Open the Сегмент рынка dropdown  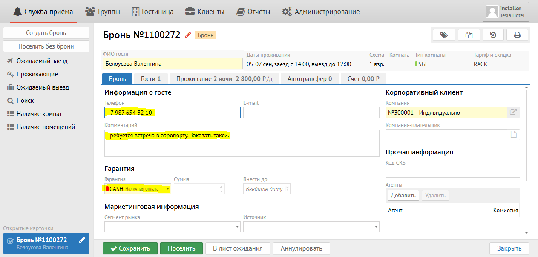click(237, 227)
